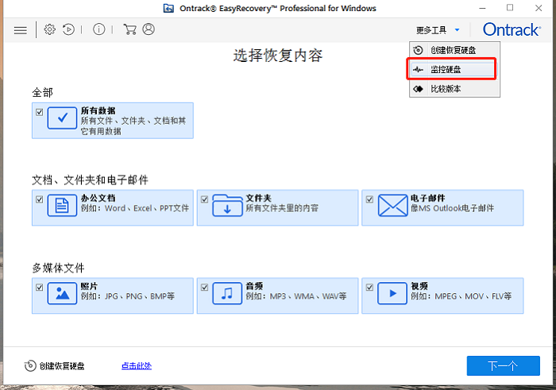Click the 办公文档 title text
The width and height of the screenshot is (556, 390).
click(x=98, y=198)
